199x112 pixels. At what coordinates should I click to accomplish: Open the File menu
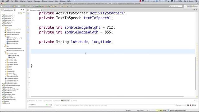pos(12,1)
